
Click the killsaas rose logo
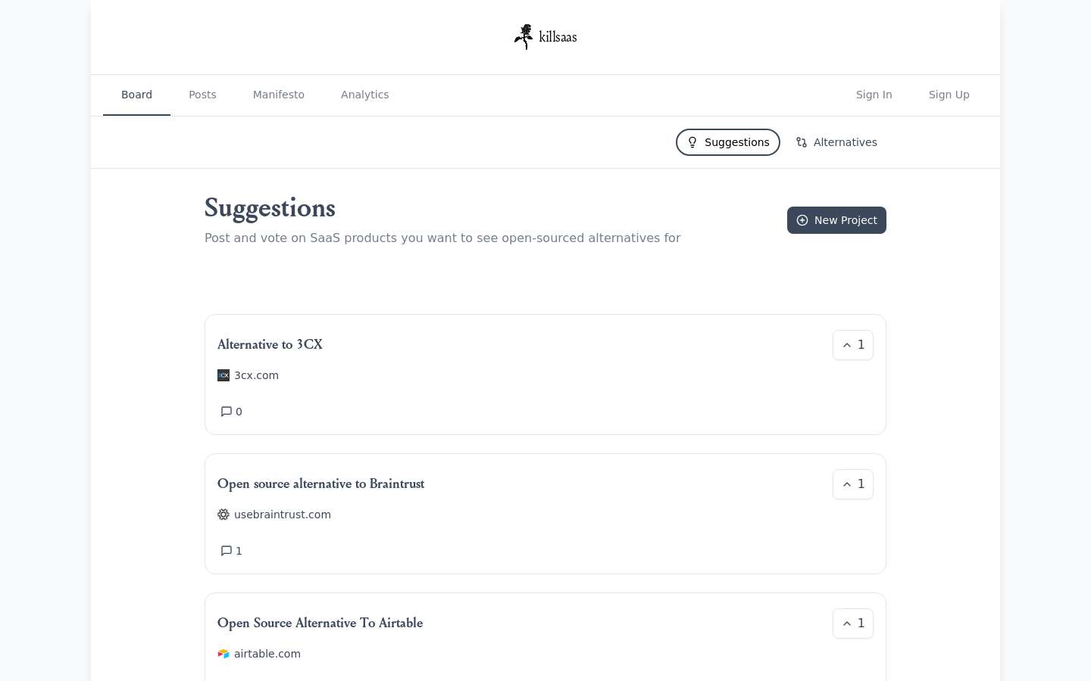point(524,36)
